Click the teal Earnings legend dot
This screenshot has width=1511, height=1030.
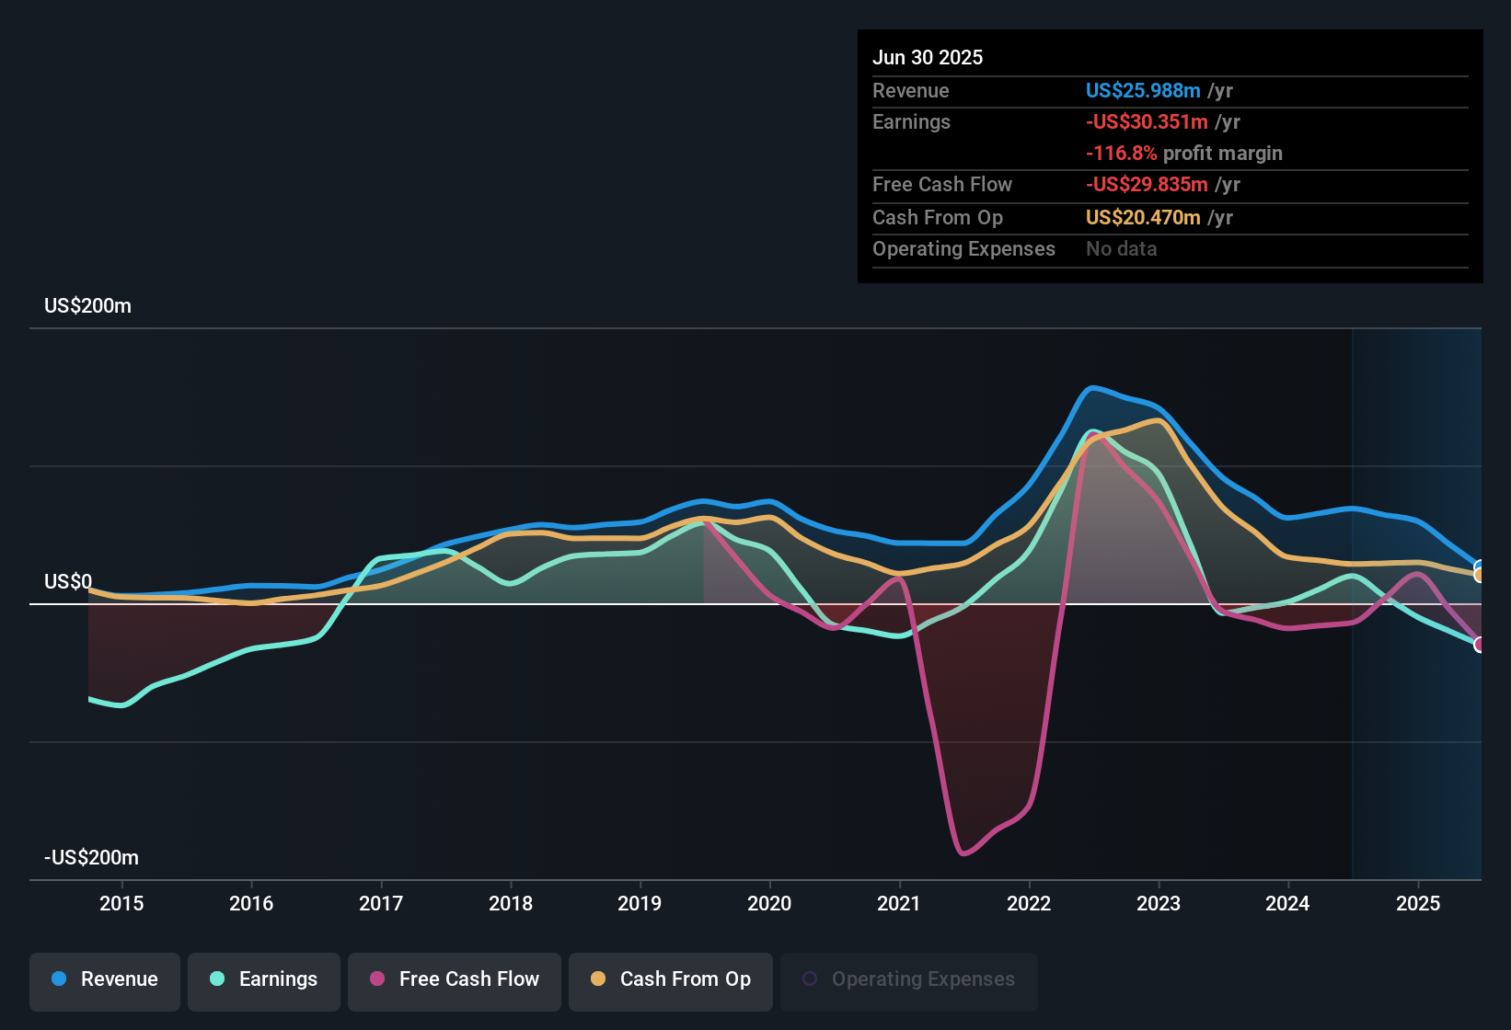tap(216, 980)
